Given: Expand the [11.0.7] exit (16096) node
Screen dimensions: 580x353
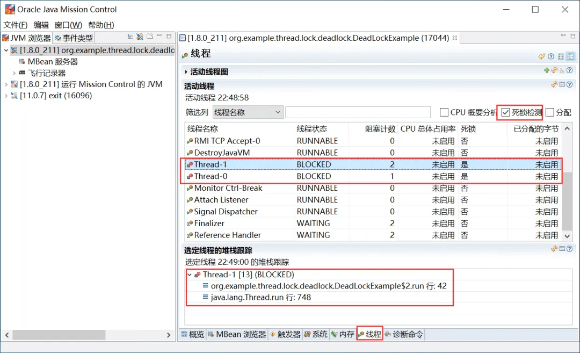Looking at the screenshot, I should click(x=6, y=96).
